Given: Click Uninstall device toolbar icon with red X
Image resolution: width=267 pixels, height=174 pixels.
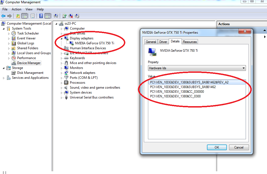Looking at the screenshot, I should [x=71, y=16].
